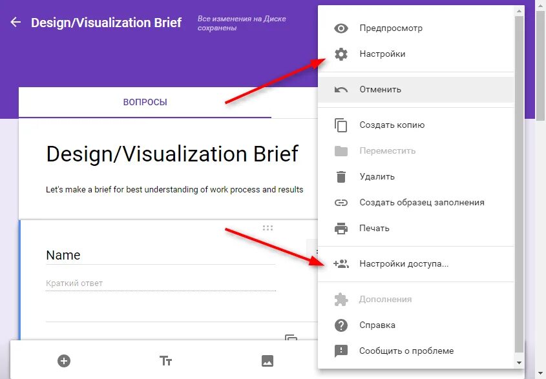Click the Краткий ответ answer field
Image resolution: width=546 pixels, height=379 pixels.
click(160, 283)
